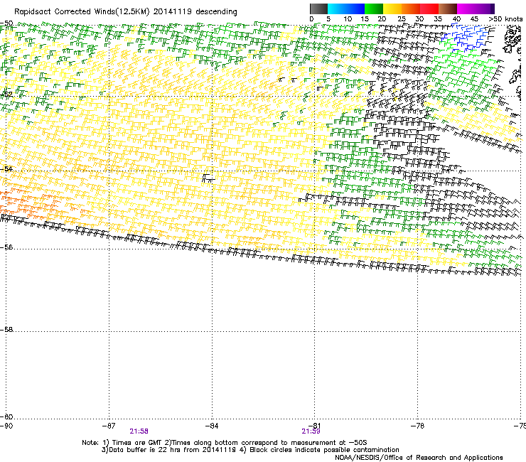526x462 pixels.
Task: Click the magenta 40-45 knots legend swatch
Action: pyautogui.click(x=466, y=9)
